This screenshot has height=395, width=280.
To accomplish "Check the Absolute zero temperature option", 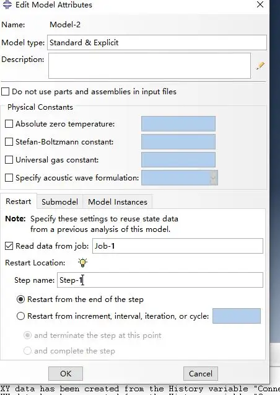I will pyautogui.click(x=9, y=123).
